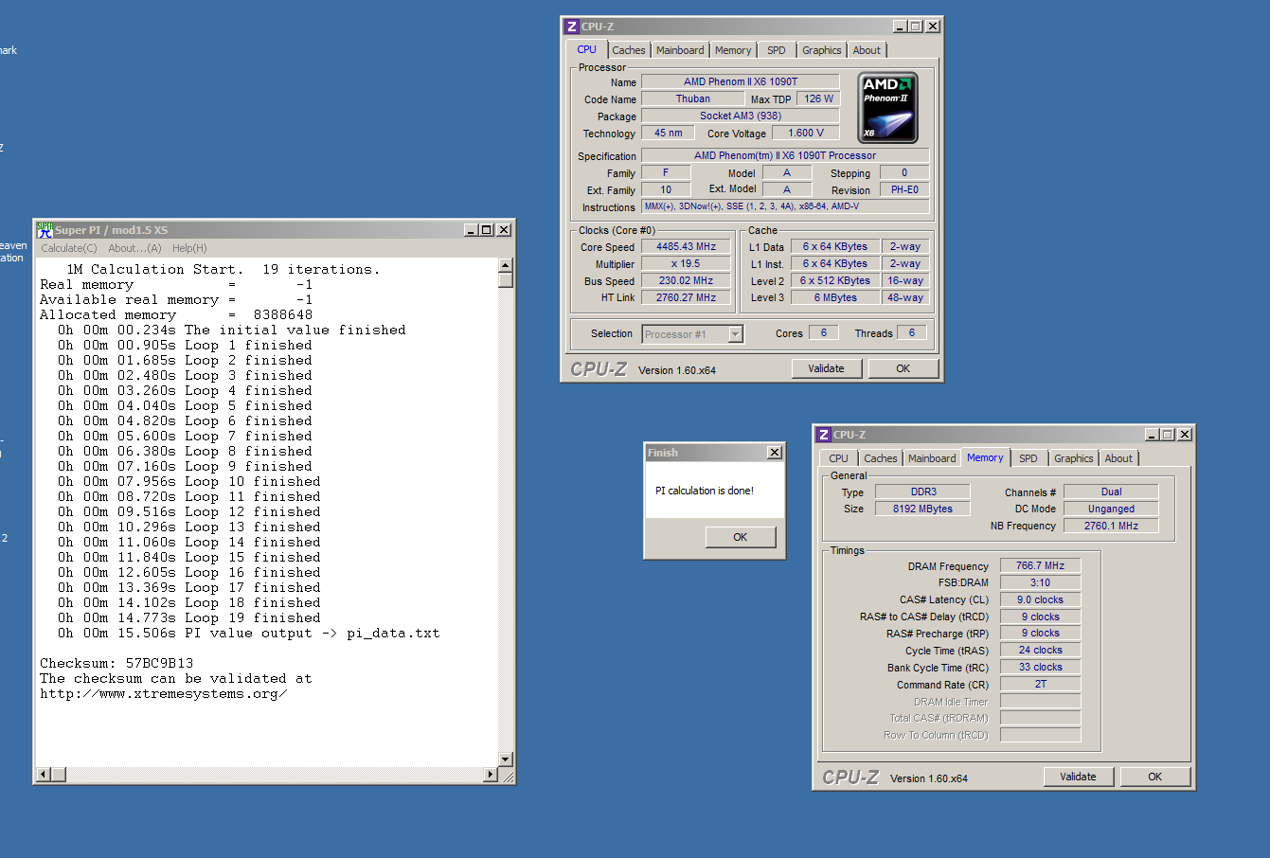1270x858 pixels.
Task: Click the NB Frequency value 2760.1 MHz
Action: (1111, 525)
